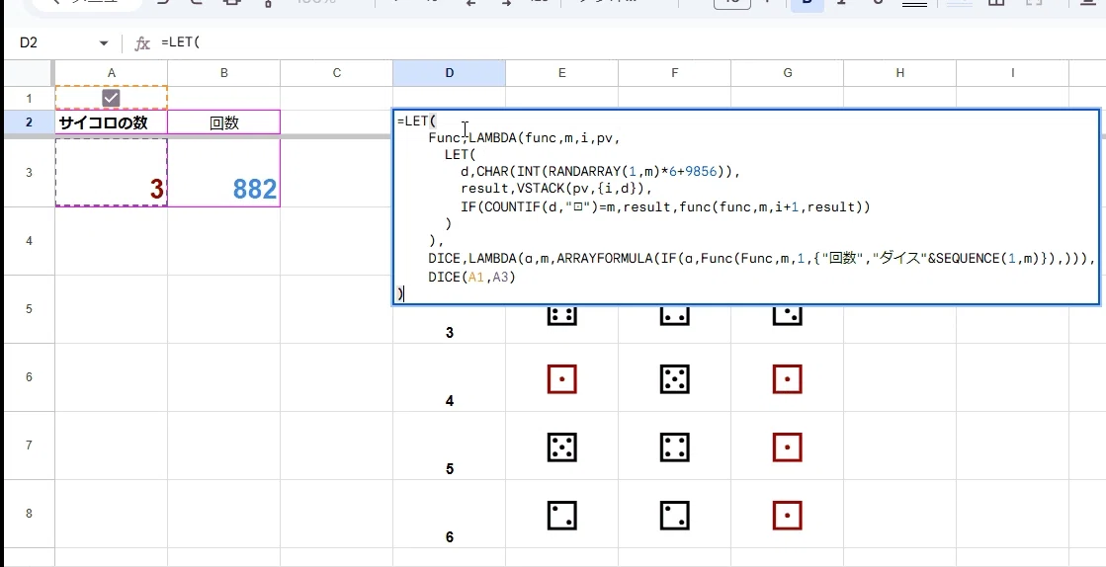Click cell D8 showing number 6

[x=450, y=514]
